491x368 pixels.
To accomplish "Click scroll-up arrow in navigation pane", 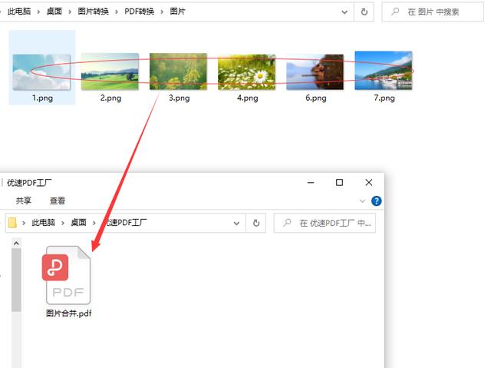I will (16, 244).
